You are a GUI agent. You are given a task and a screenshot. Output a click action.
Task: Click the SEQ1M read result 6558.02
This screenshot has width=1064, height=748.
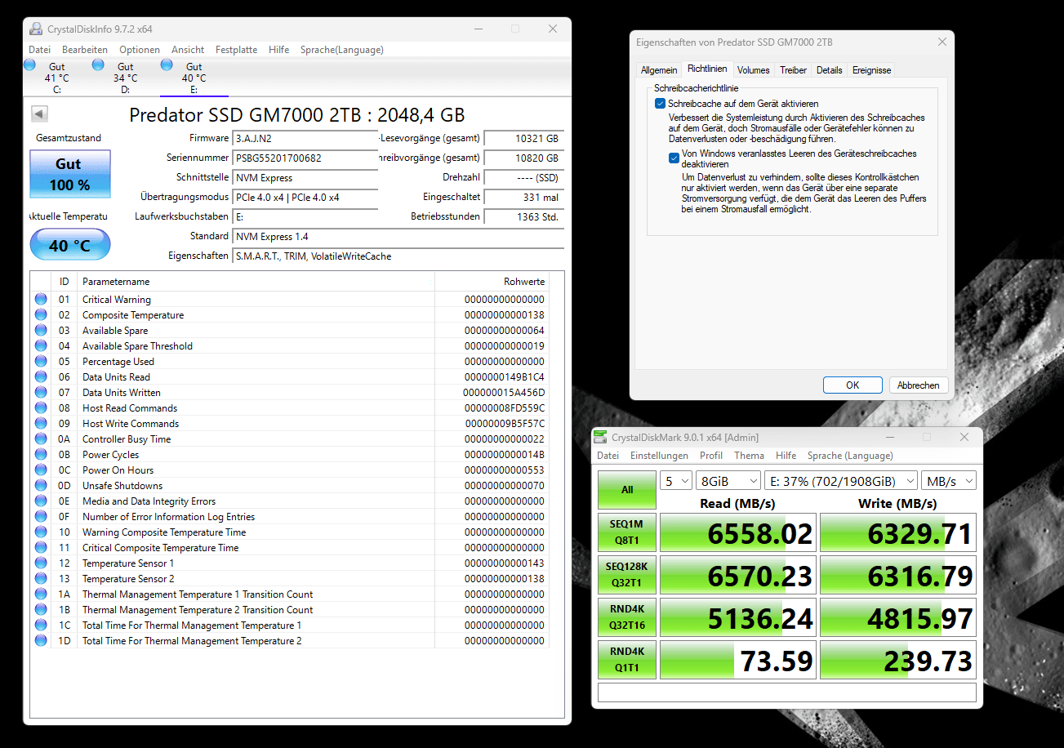click(x=738, y=533)
